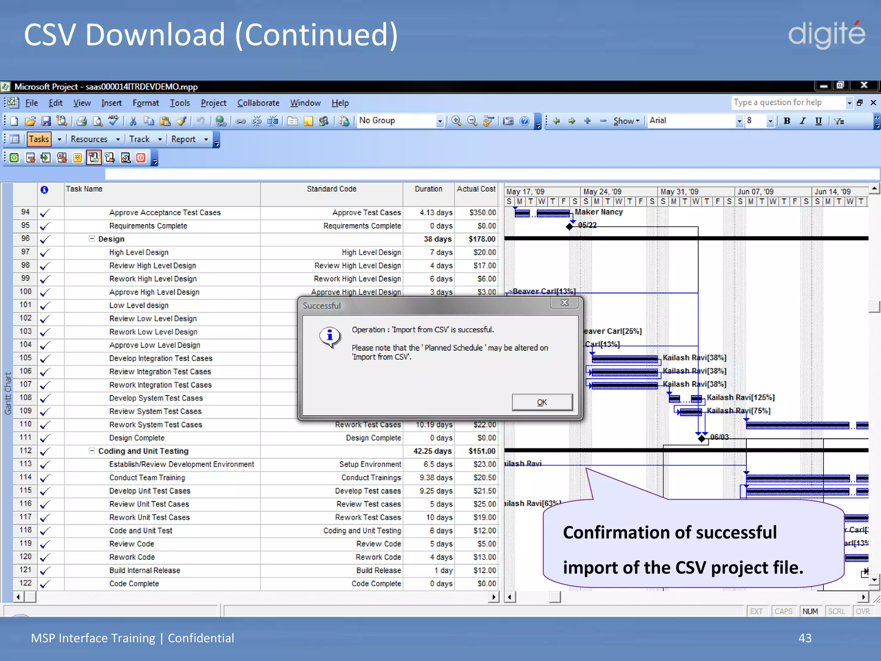
Task: Toggle the highlighted add-in toolbar icon
Action: 93,158
